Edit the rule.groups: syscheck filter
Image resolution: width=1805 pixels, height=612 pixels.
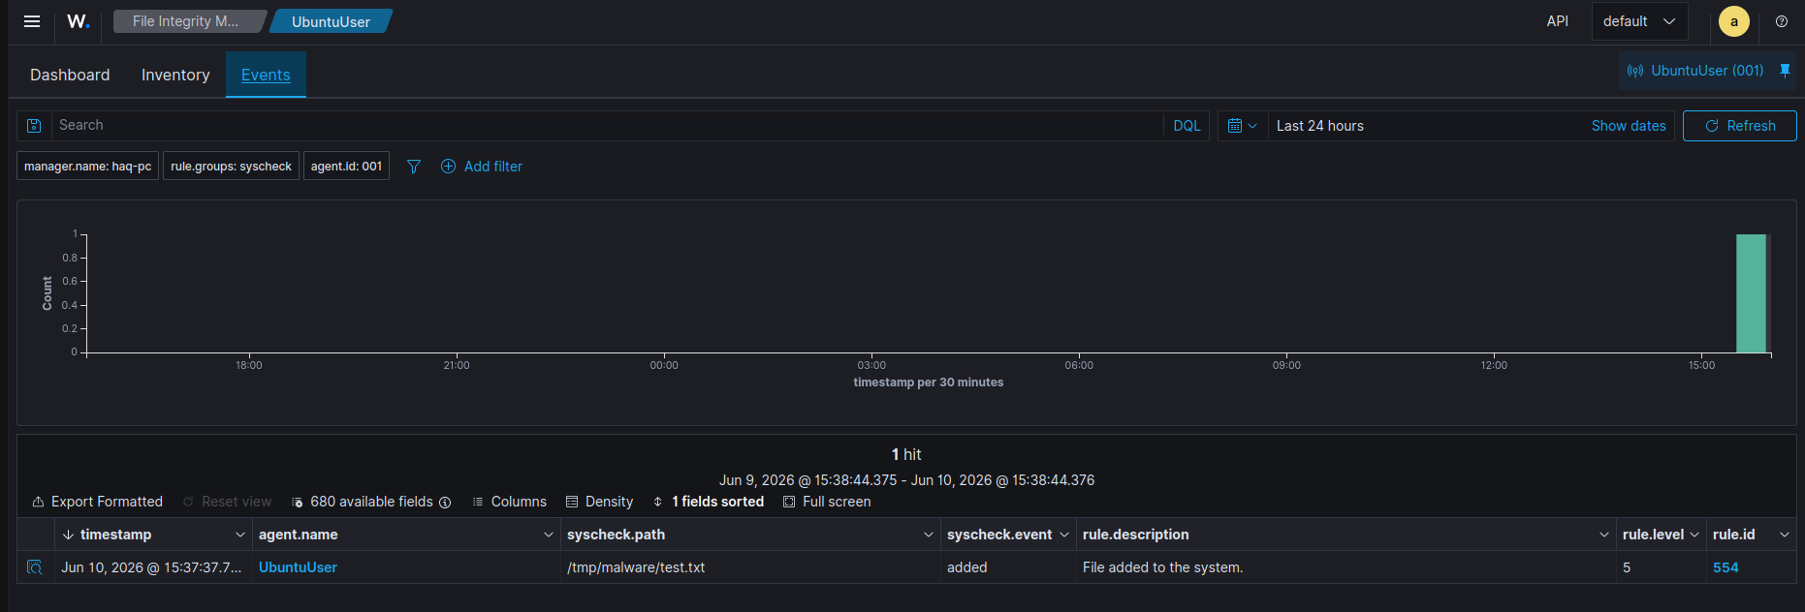point(231,167)
